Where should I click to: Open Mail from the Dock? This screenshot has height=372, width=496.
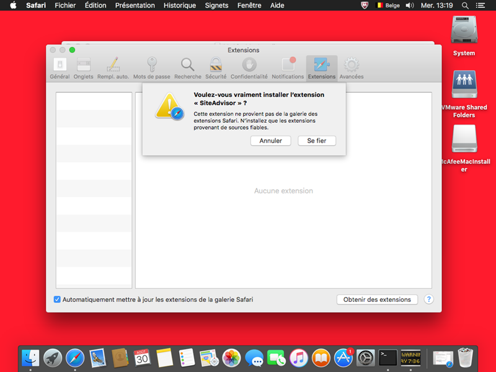click(97, 358)
